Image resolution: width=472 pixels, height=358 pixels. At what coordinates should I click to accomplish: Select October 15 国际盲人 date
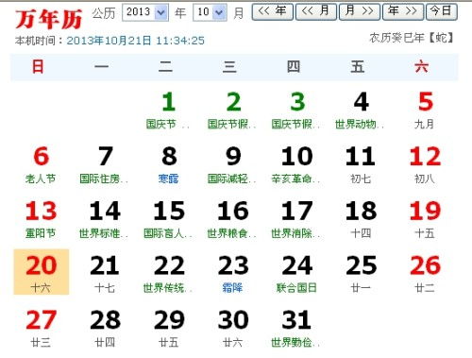(x=169, y=219)
